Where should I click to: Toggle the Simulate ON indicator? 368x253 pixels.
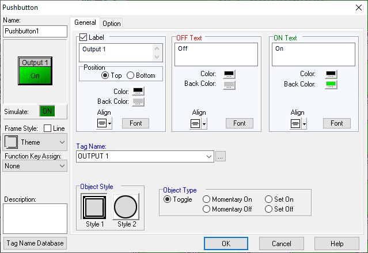(47, 111)
